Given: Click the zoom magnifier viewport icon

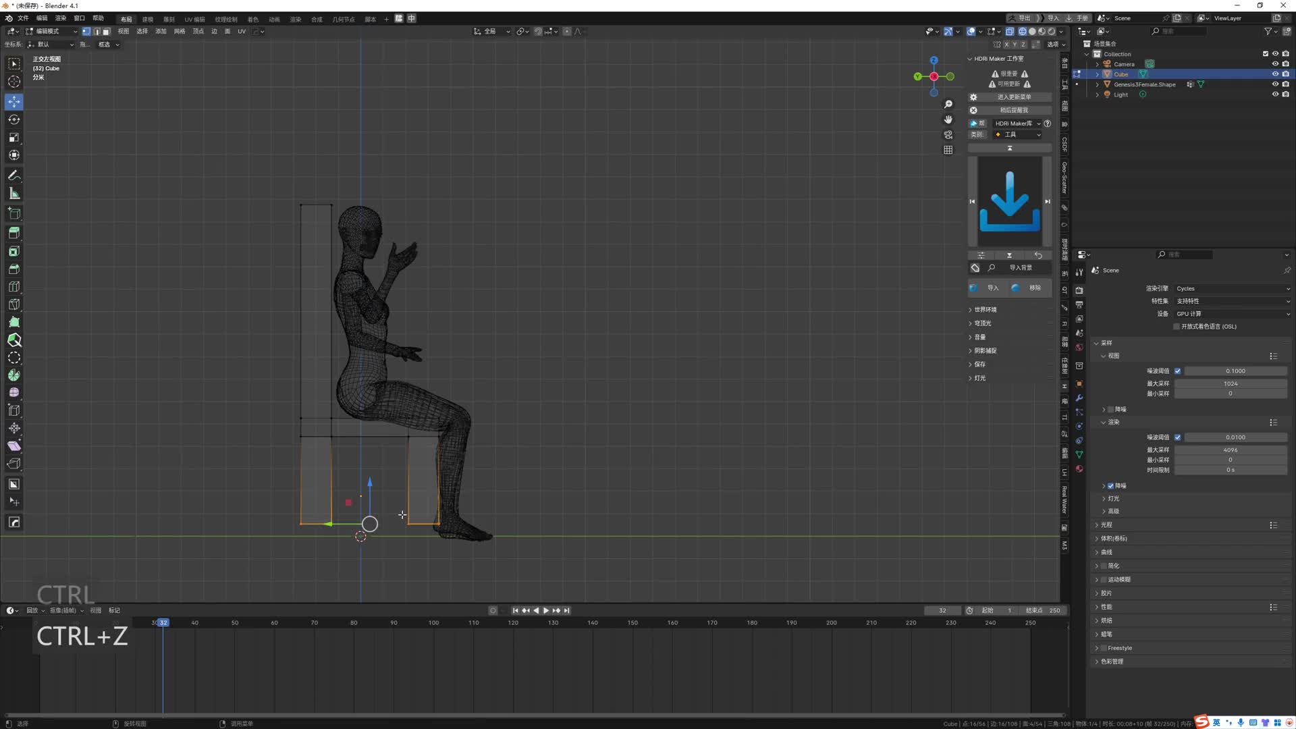Looking at the screenshot, I should pos(948,104).
